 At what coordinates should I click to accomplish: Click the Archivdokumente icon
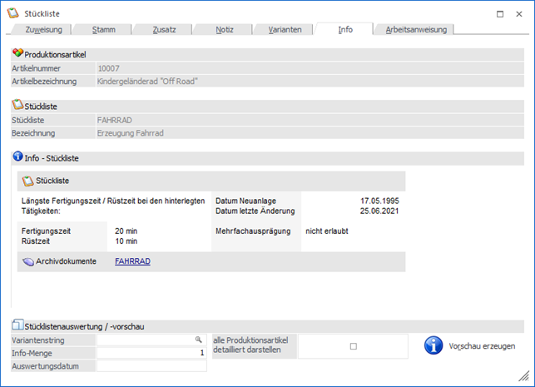tap(27, 261)
